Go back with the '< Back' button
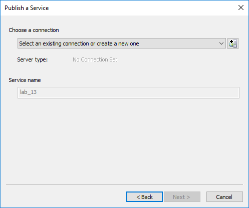This screenshot has height=208, width=249. pos(144,197)
